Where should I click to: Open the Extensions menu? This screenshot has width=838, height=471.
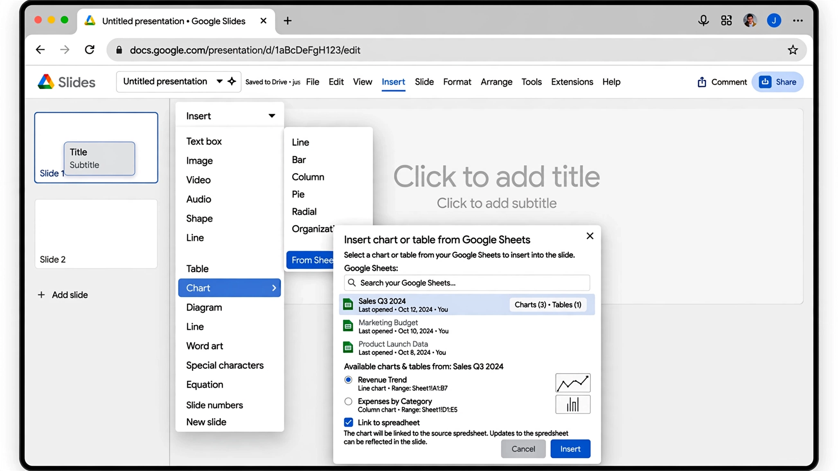pos(572,82)
